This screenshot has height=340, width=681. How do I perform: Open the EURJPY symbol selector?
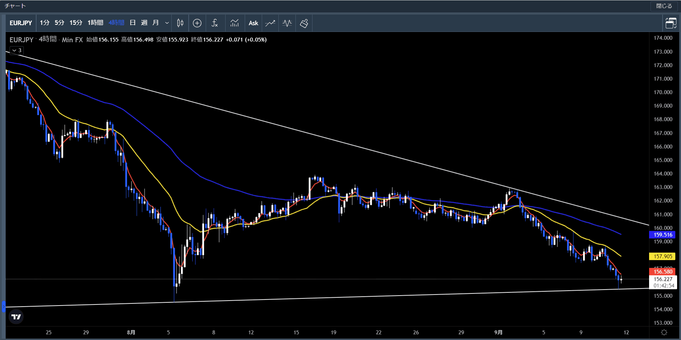click(21, 23)
